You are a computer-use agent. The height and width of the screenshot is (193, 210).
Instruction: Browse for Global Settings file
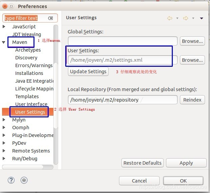pyautogui.click(x=192, y=41)
